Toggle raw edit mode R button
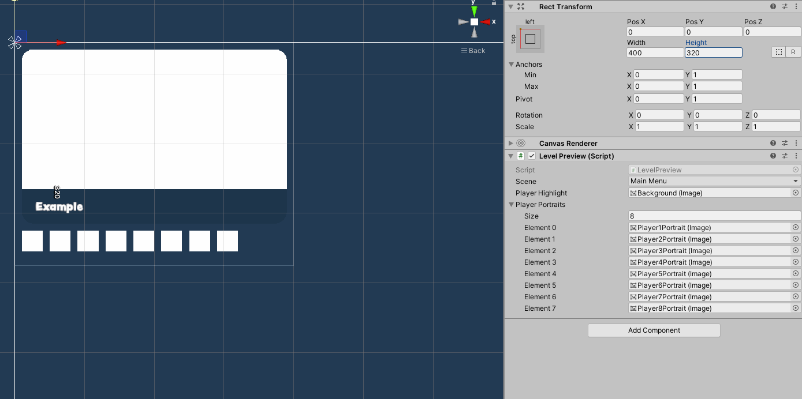This screenshot has width=802, height=399. click(793, 52)
